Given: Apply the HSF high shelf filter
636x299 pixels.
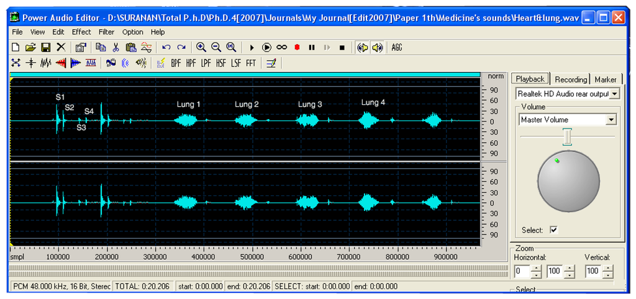Looking at the screenshot, I should (x=221, y=63).
